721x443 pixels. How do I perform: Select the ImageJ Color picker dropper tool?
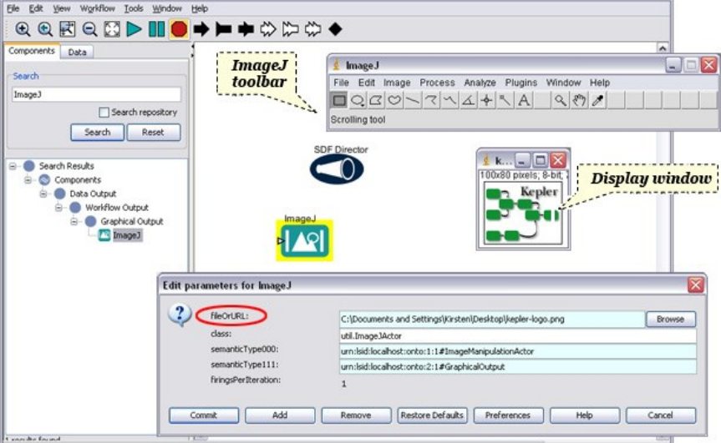[x=597, y=100]
